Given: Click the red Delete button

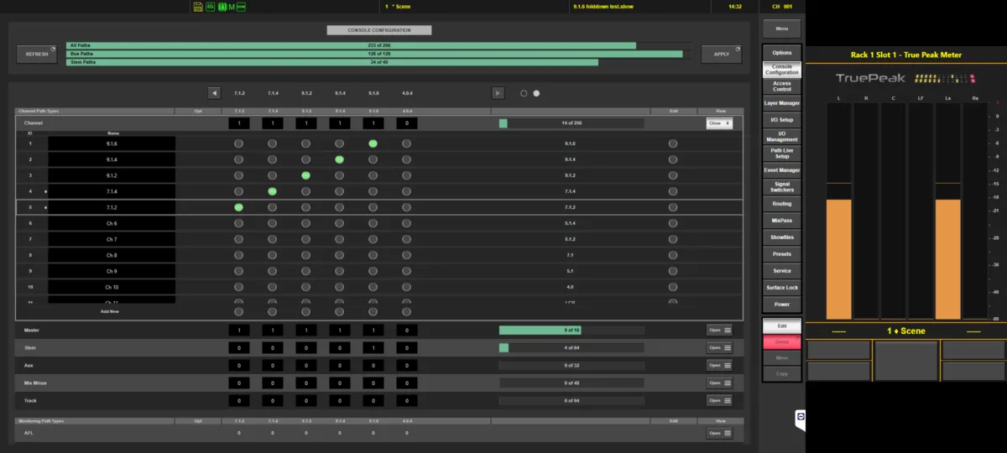Looking at the screenshot, I should (781, 341).
